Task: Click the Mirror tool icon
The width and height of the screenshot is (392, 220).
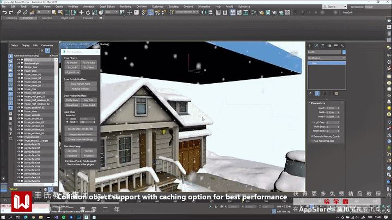Action: [204, 12]
